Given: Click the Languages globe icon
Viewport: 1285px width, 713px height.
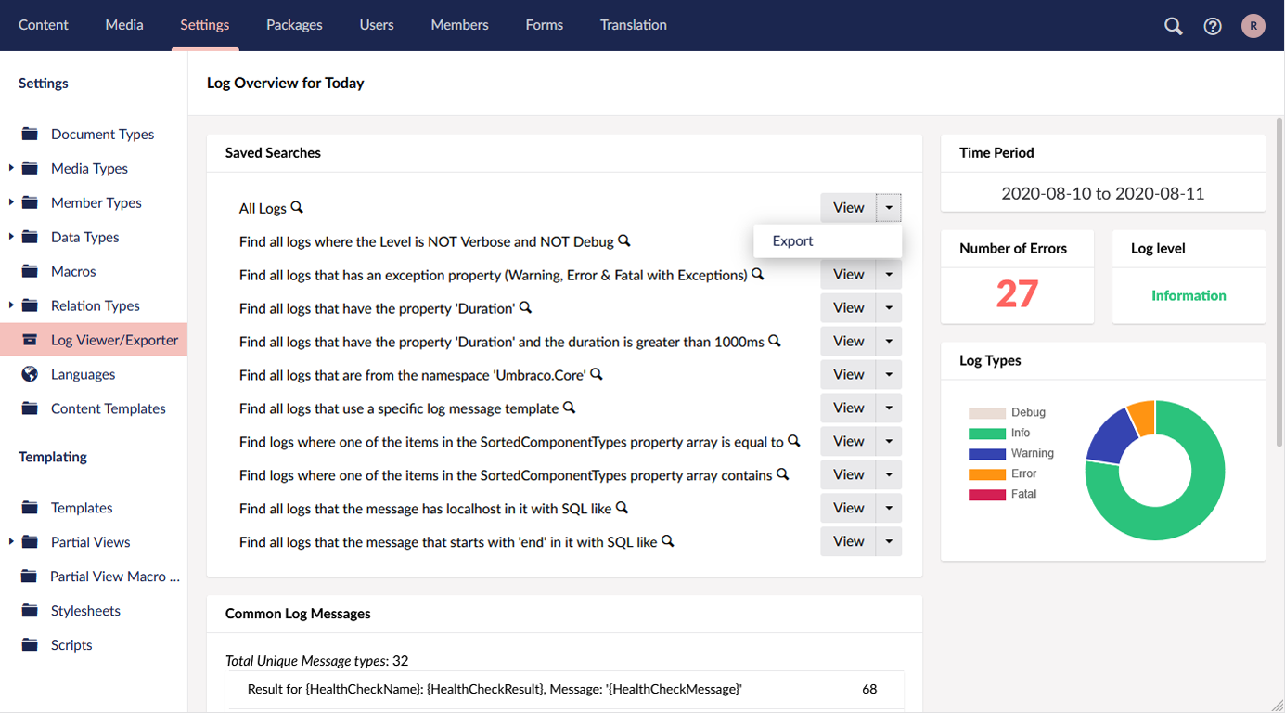Looking at the screenshot, I should [30, 374].
